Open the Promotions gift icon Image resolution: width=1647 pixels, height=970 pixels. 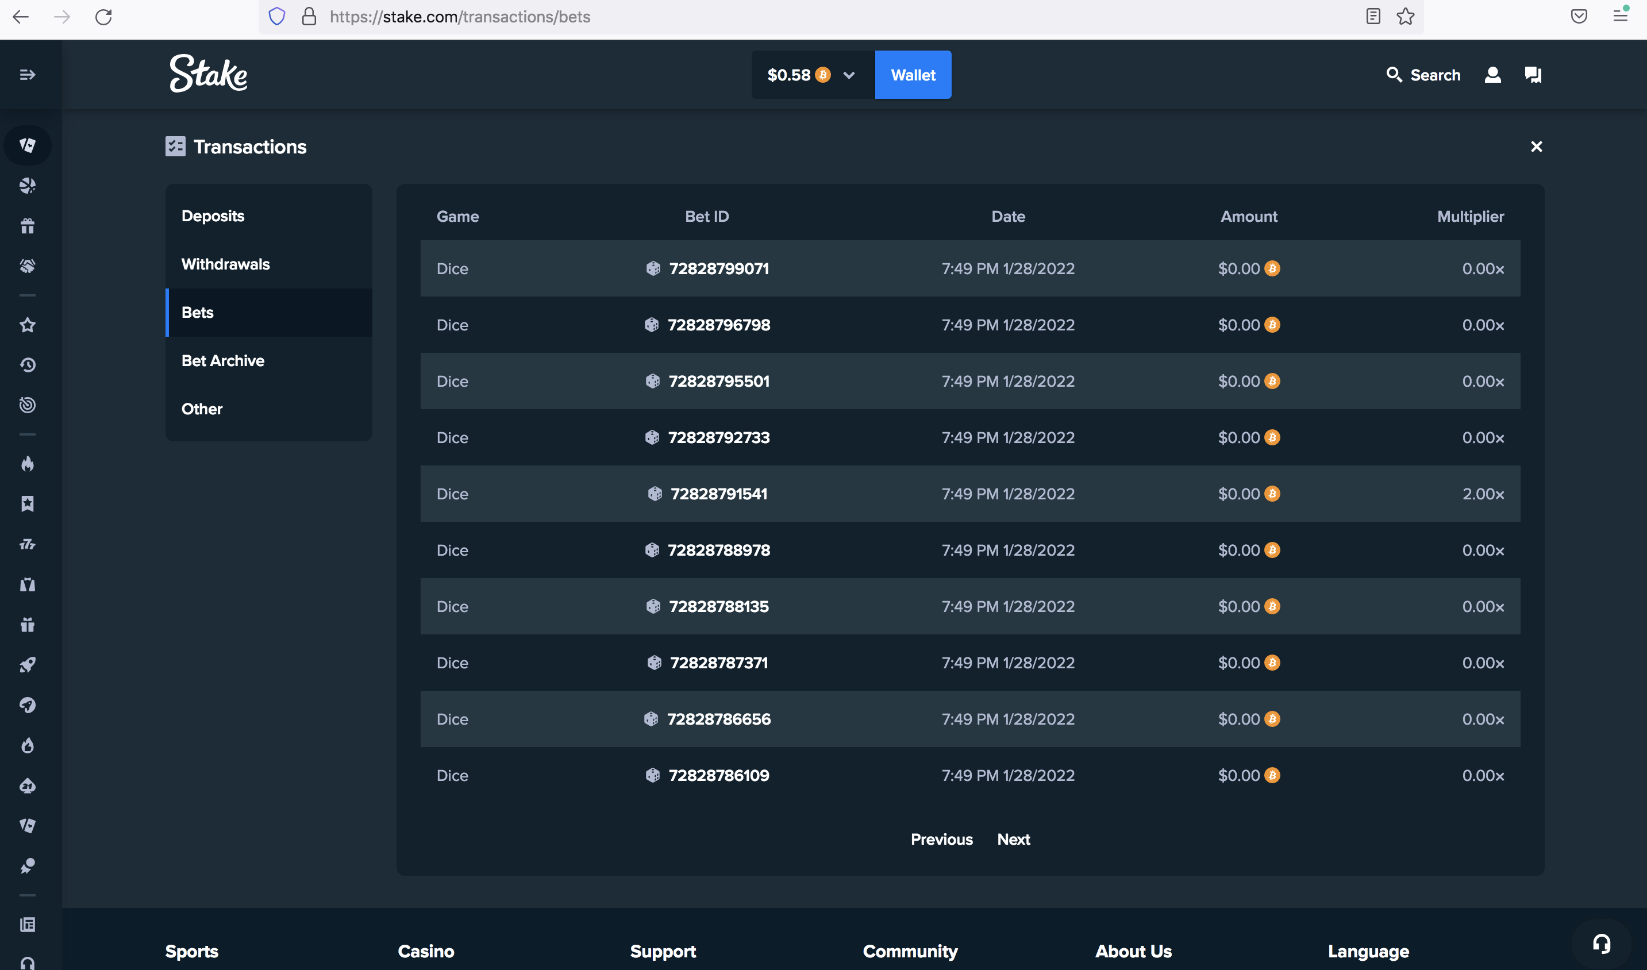28,225
